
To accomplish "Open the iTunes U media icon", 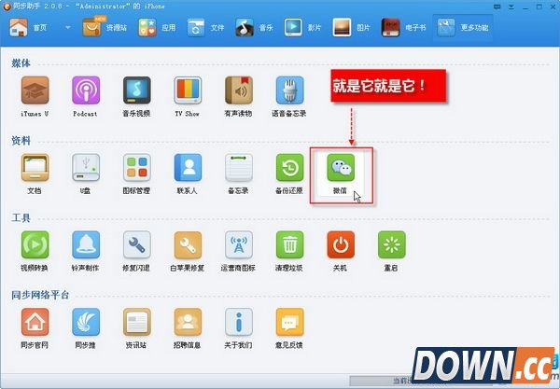I will [x=35, y=90].
